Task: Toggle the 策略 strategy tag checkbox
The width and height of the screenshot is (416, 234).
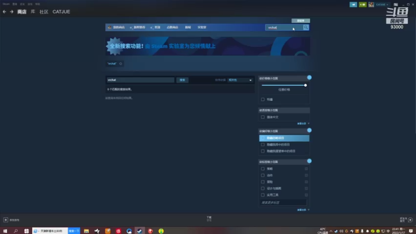Action: point(263,168)
